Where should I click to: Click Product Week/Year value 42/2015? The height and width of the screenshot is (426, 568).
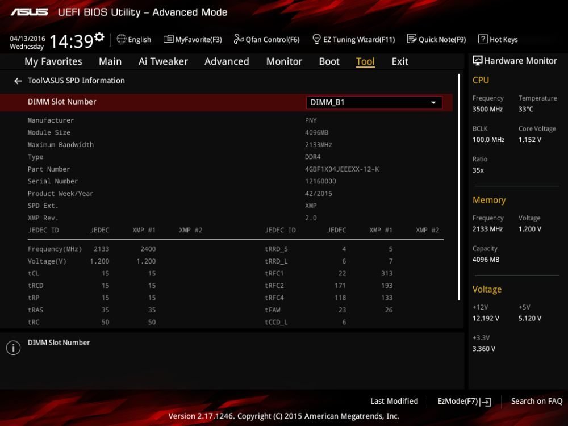click(x=319, y=194)
